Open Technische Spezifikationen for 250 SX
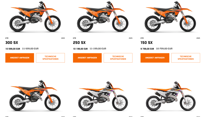 pyautogui.click(x=118, y=58)
